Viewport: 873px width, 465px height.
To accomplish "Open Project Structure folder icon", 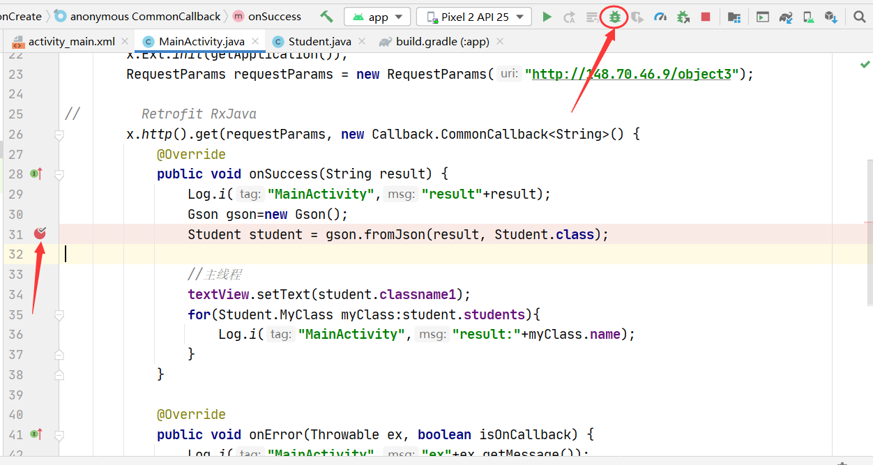I will [734, 17].
